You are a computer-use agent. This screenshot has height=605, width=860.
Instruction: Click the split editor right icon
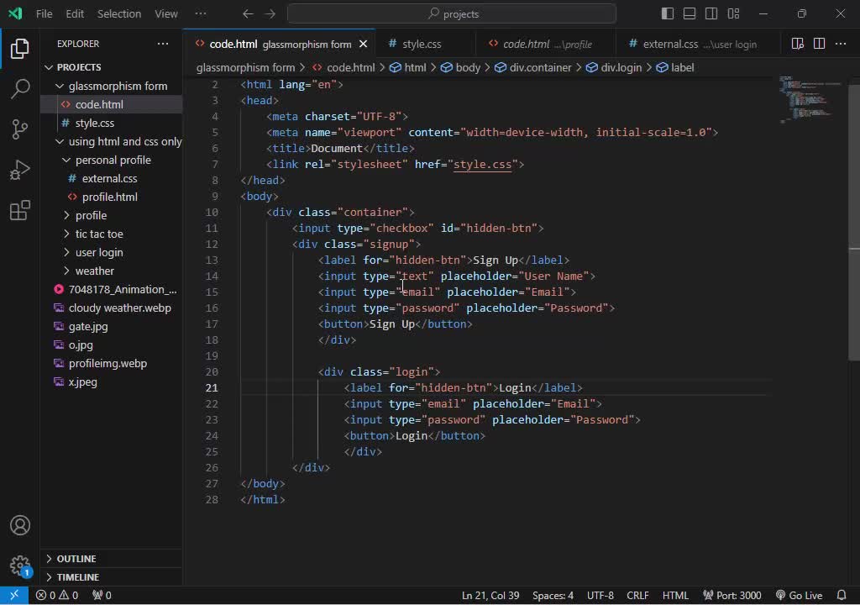tap(819, 44)
